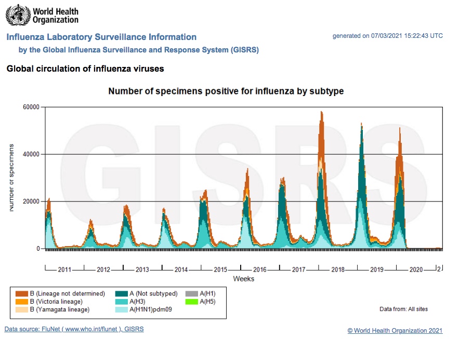Image resolution: width=459 pixels, height=339 pixels.
Task: Select the 2011 year label on the weeks axis
Action: [x=64, y=270]
